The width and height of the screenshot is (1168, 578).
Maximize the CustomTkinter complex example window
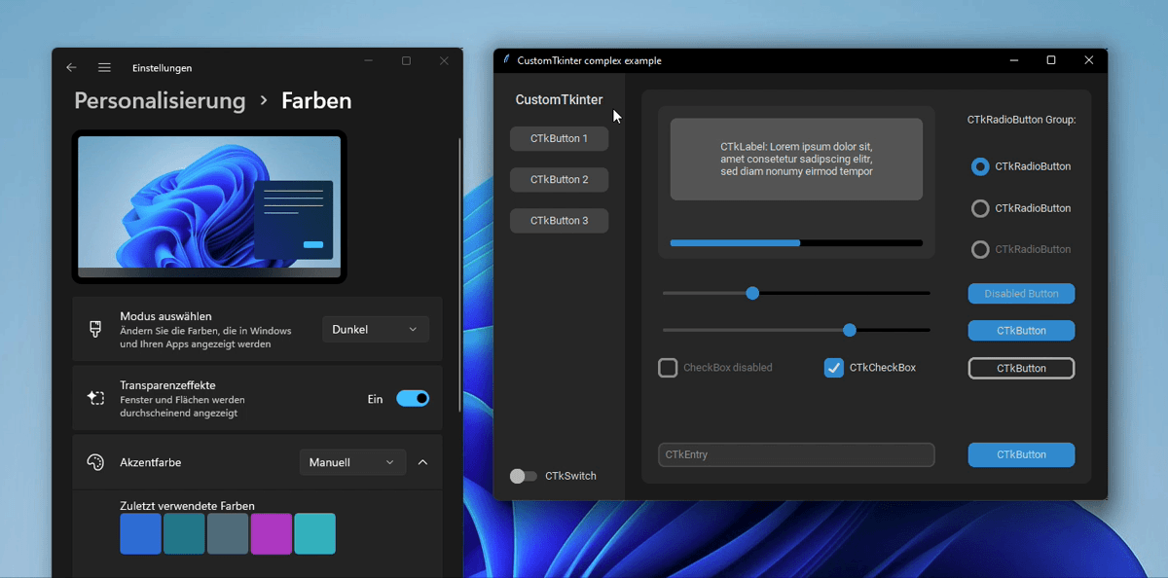coord(1050,60)
